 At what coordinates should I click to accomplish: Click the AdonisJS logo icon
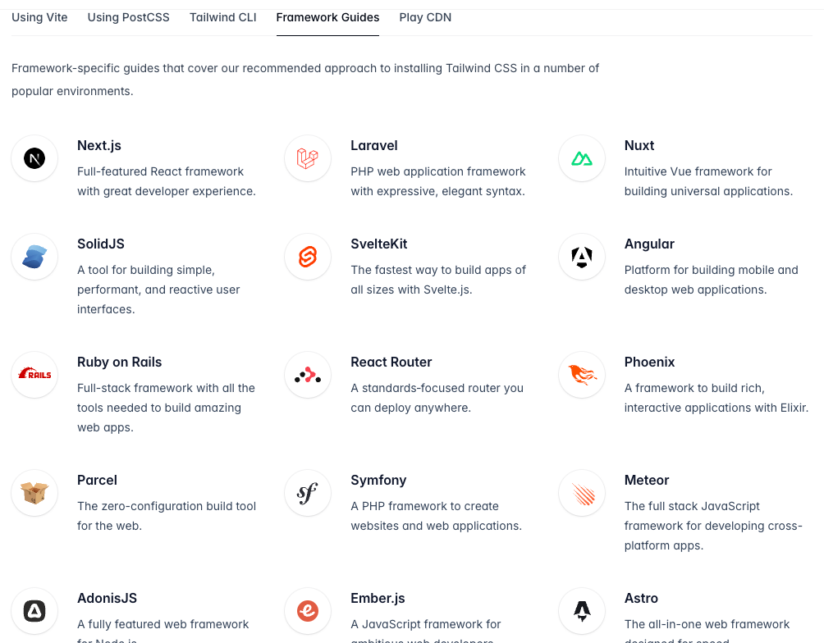coord(34,611)
